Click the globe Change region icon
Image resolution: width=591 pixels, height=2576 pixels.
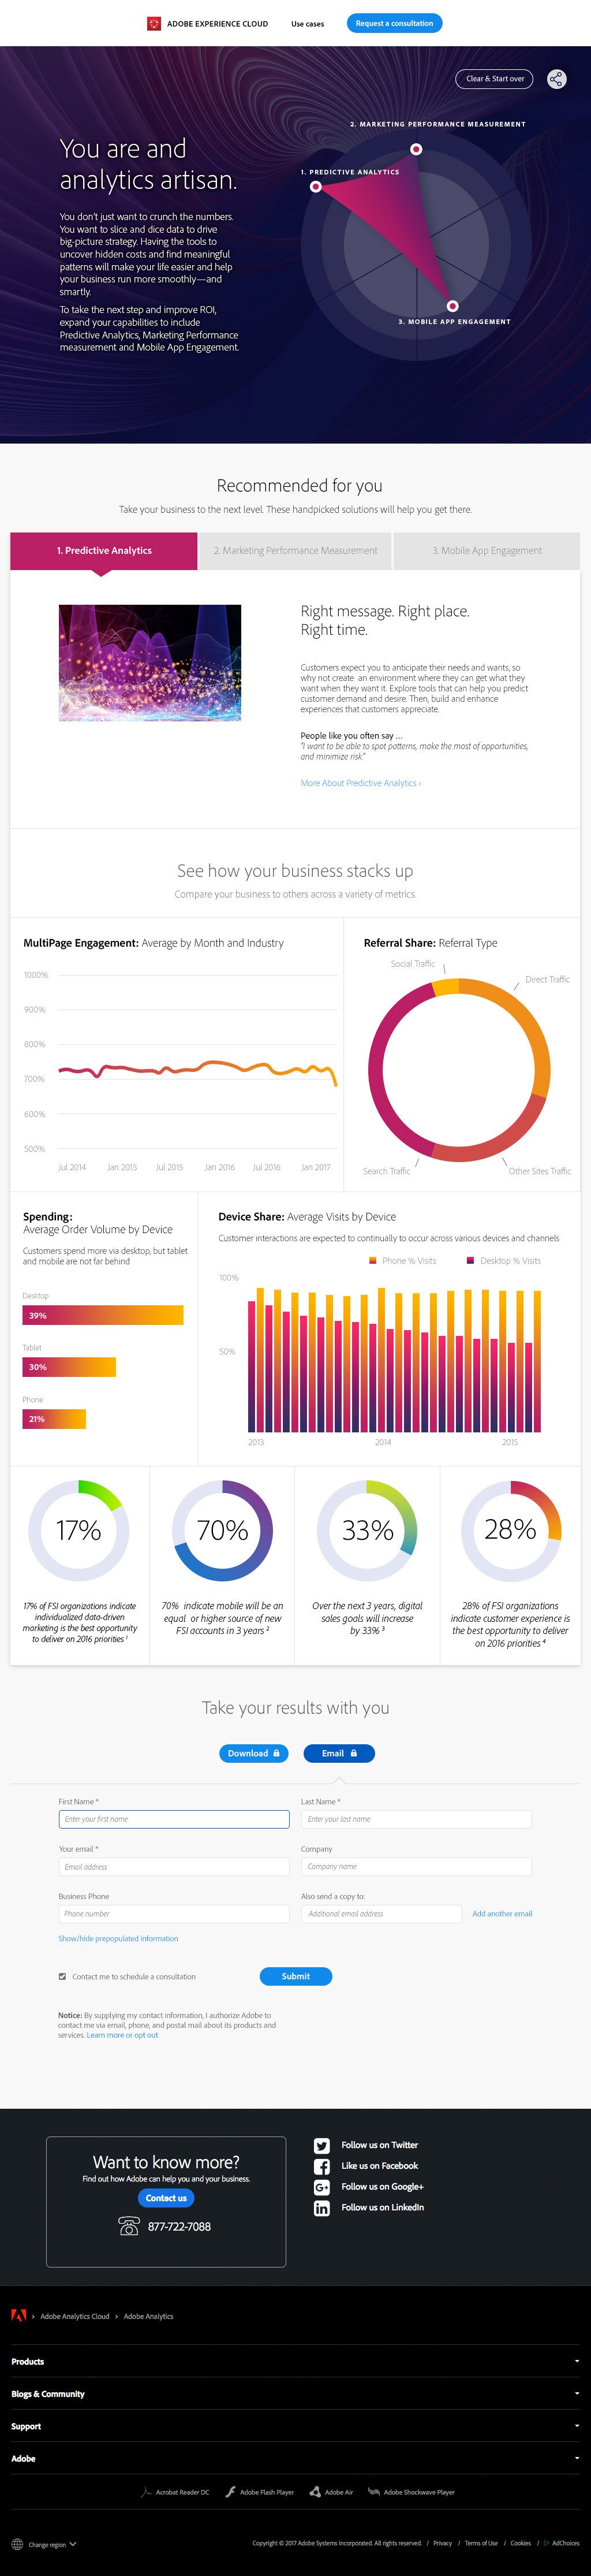[x=17, y=2544]
